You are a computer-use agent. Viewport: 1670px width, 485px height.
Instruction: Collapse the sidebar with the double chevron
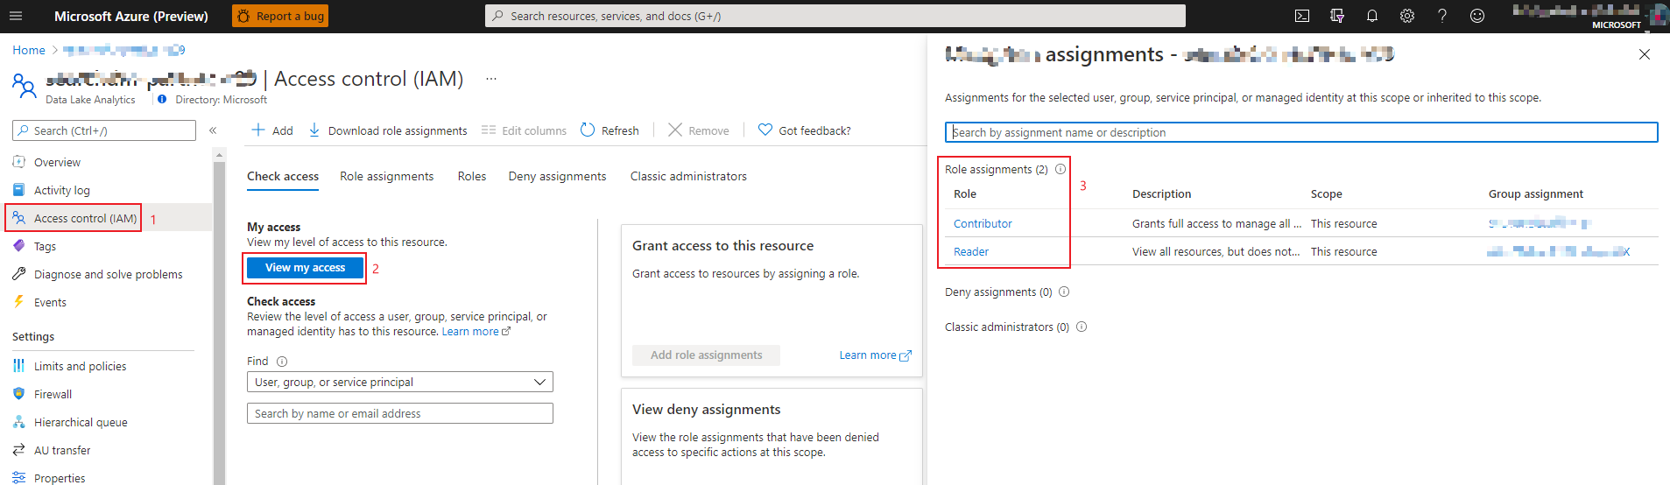tap(213, 130)
